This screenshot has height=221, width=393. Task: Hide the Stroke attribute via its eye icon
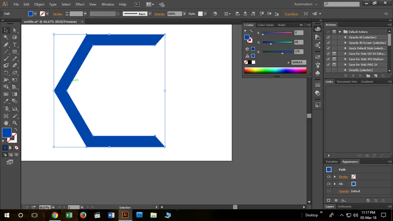click(329, 177)
